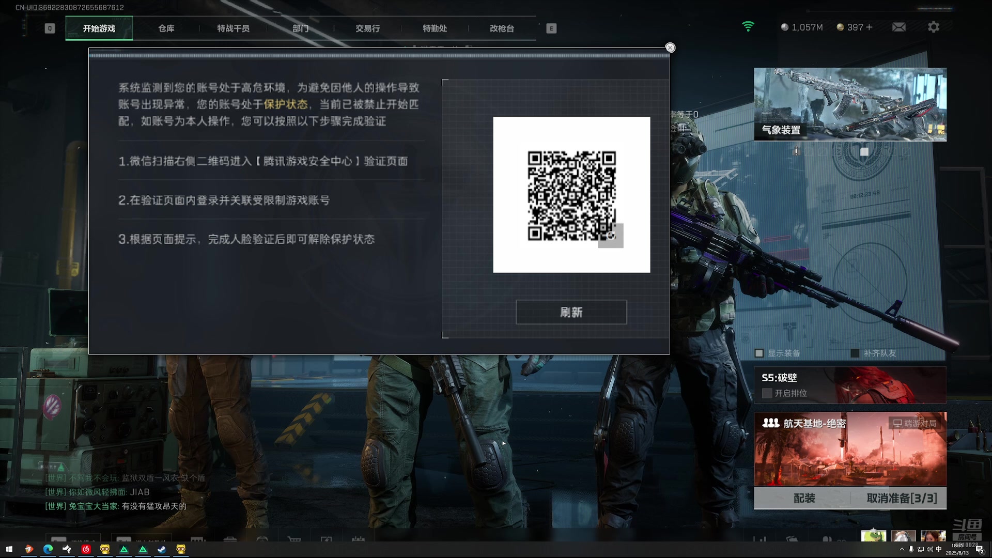This screenshot has width=992, height=558.
Task: Expand the system tray hidden icons chevron
Action: 902,549
